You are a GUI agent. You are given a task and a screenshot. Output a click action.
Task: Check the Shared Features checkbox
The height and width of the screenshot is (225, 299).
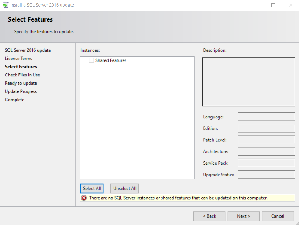[x=92, y=60]
